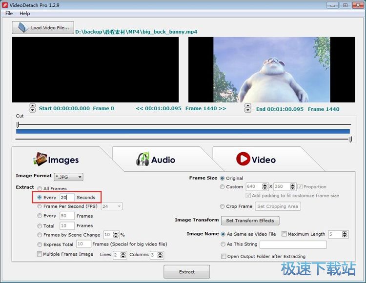Toggle Add padding to fit checkbox
366x283 pixels.
tap(248, 195)
